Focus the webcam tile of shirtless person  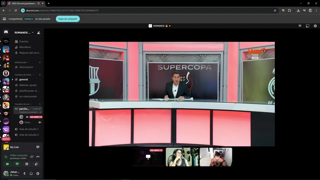tap(216, 157)
